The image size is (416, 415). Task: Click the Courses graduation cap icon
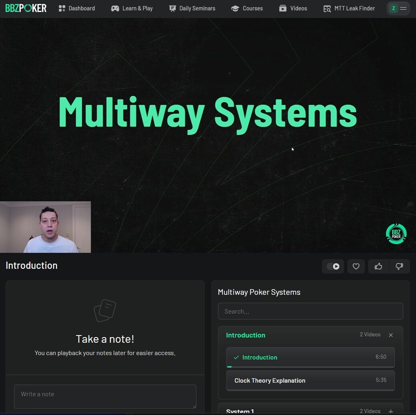point(235,8)
